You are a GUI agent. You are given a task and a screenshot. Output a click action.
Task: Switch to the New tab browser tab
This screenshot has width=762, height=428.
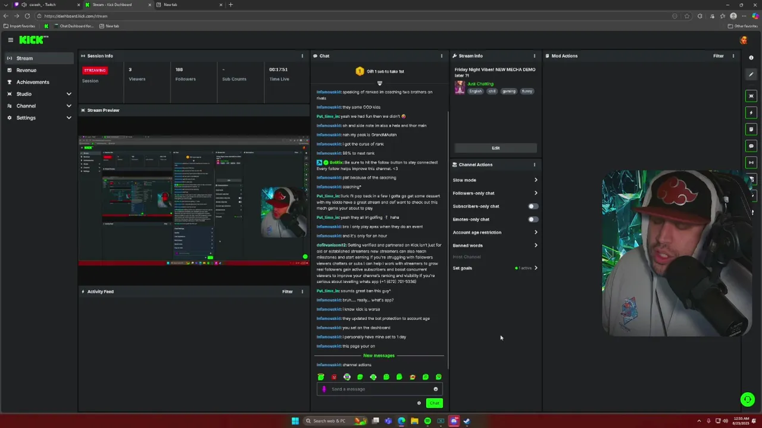click(188, 5)
